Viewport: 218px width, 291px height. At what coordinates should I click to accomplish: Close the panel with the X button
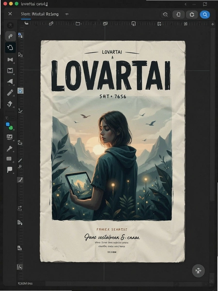pos(10,14)
